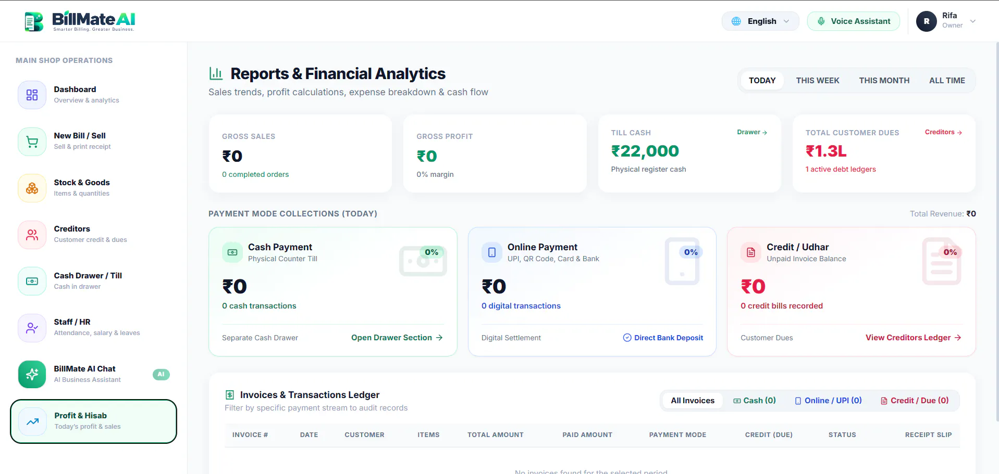The width and height of the screenshot is (999, 474).
Task: Click the Cash Drawer banknote icon
Action: pos(32,281)
